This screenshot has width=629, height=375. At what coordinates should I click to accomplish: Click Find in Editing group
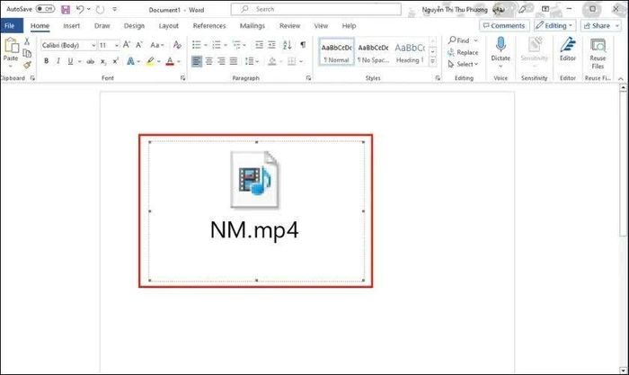458,40
